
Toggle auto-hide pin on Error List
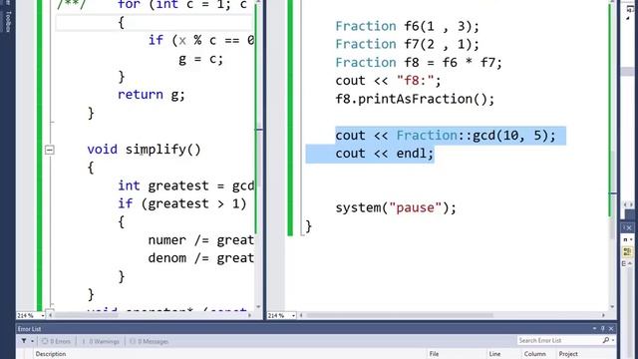(602, 328)
